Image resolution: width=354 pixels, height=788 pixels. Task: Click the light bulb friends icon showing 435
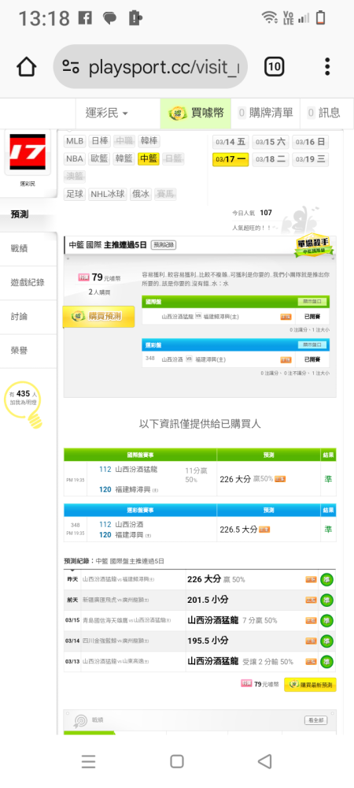(x=23, y=404)
